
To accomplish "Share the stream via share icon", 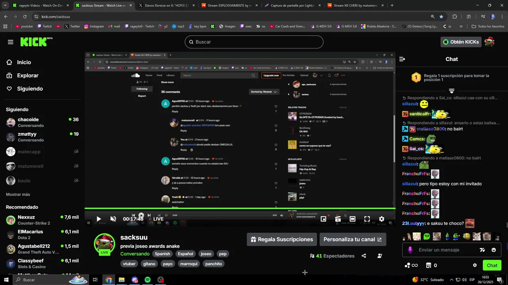I will 364,256.
